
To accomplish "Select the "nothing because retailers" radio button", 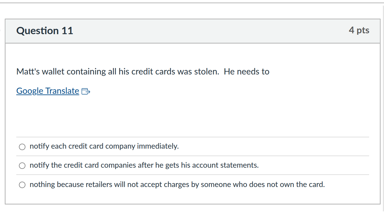I will [x=22, y=184].
